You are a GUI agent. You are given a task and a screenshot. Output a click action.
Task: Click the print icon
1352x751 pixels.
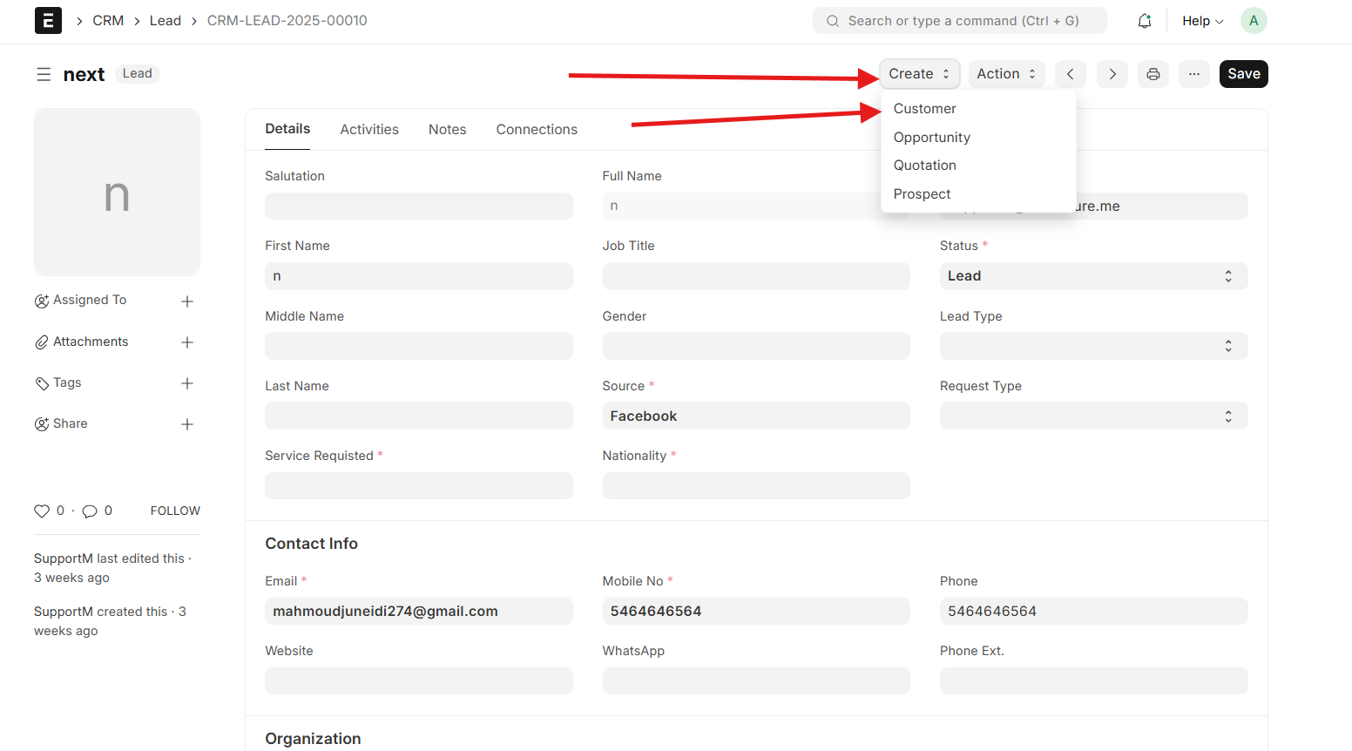point(1153,74)
